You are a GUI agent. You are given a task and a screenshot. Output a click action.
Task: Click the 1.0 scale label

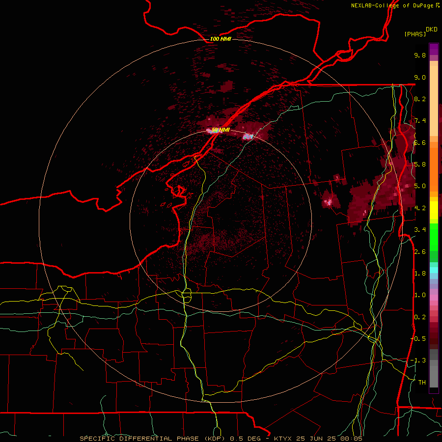tap(420, 295)
